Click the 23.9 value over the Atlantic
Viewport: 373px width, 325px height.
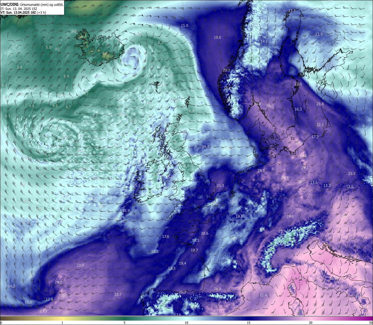pyautogui.click(x=80, y=266)
